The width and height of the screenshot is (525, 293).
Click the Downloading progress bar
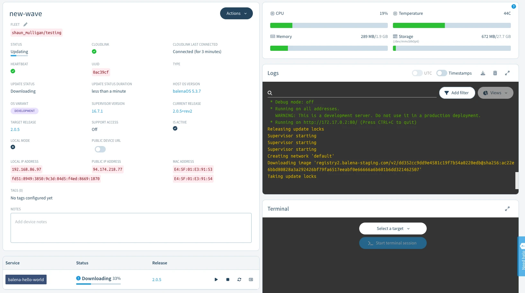click(x=98, y=283)
